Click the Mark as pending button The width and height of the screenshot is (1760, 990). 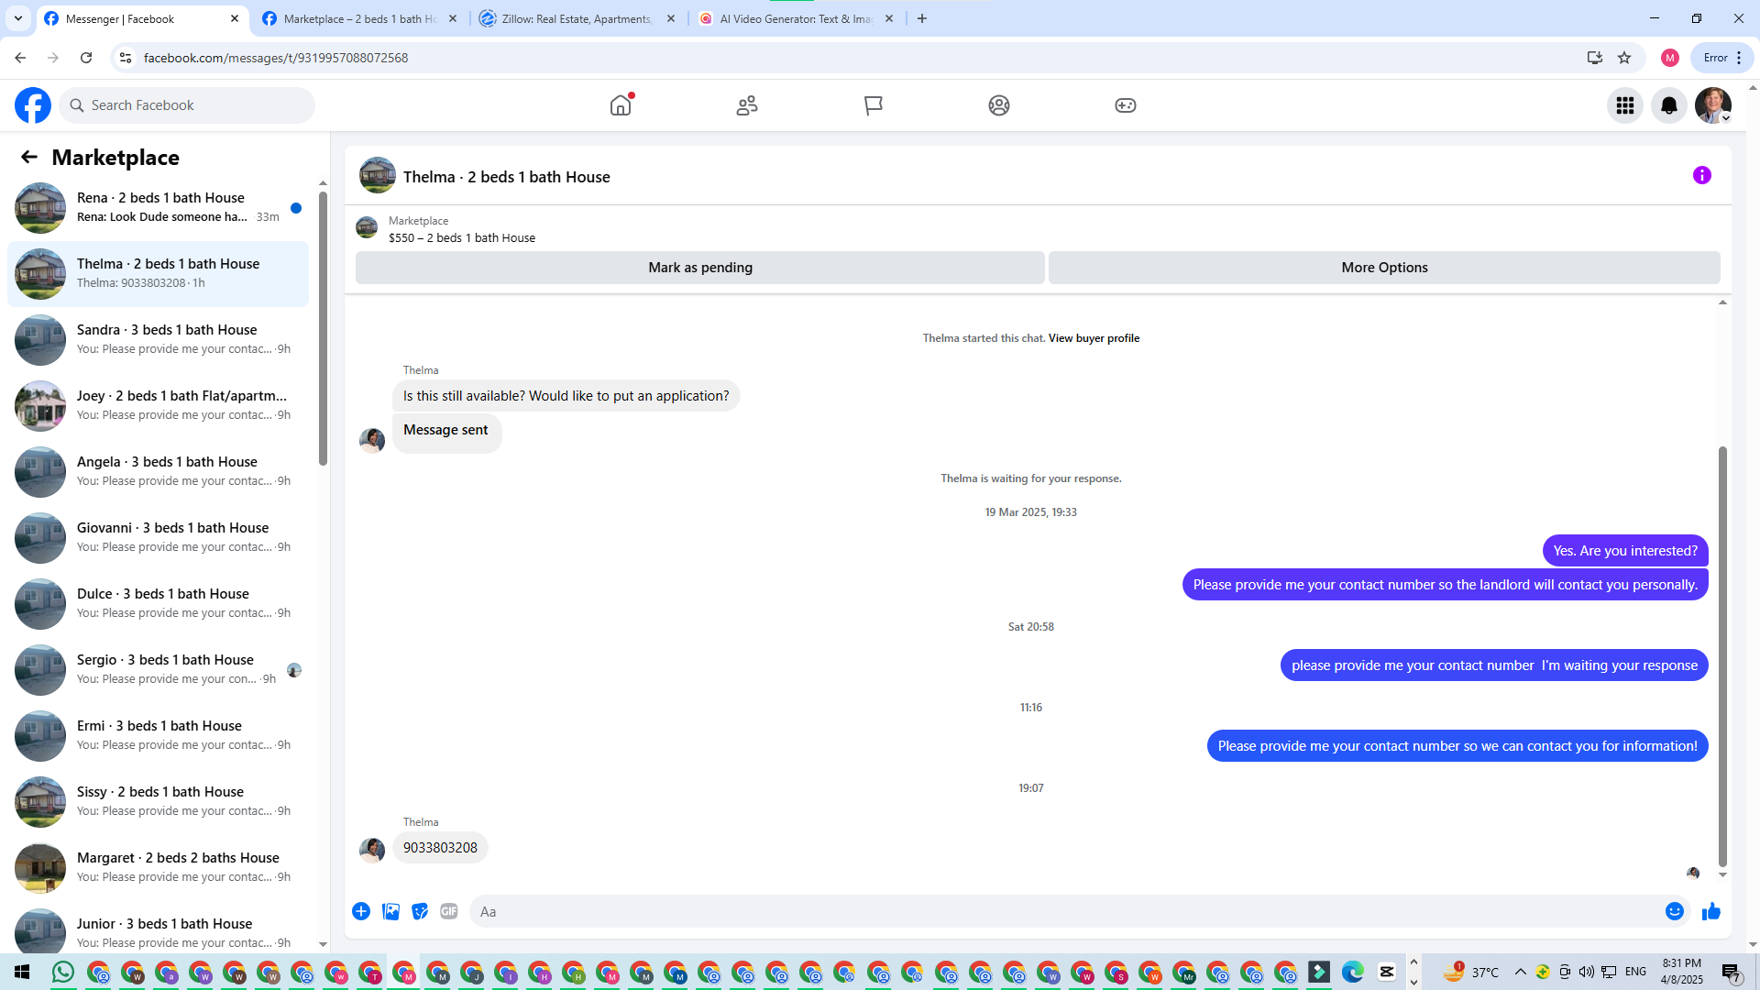(699, 268)
